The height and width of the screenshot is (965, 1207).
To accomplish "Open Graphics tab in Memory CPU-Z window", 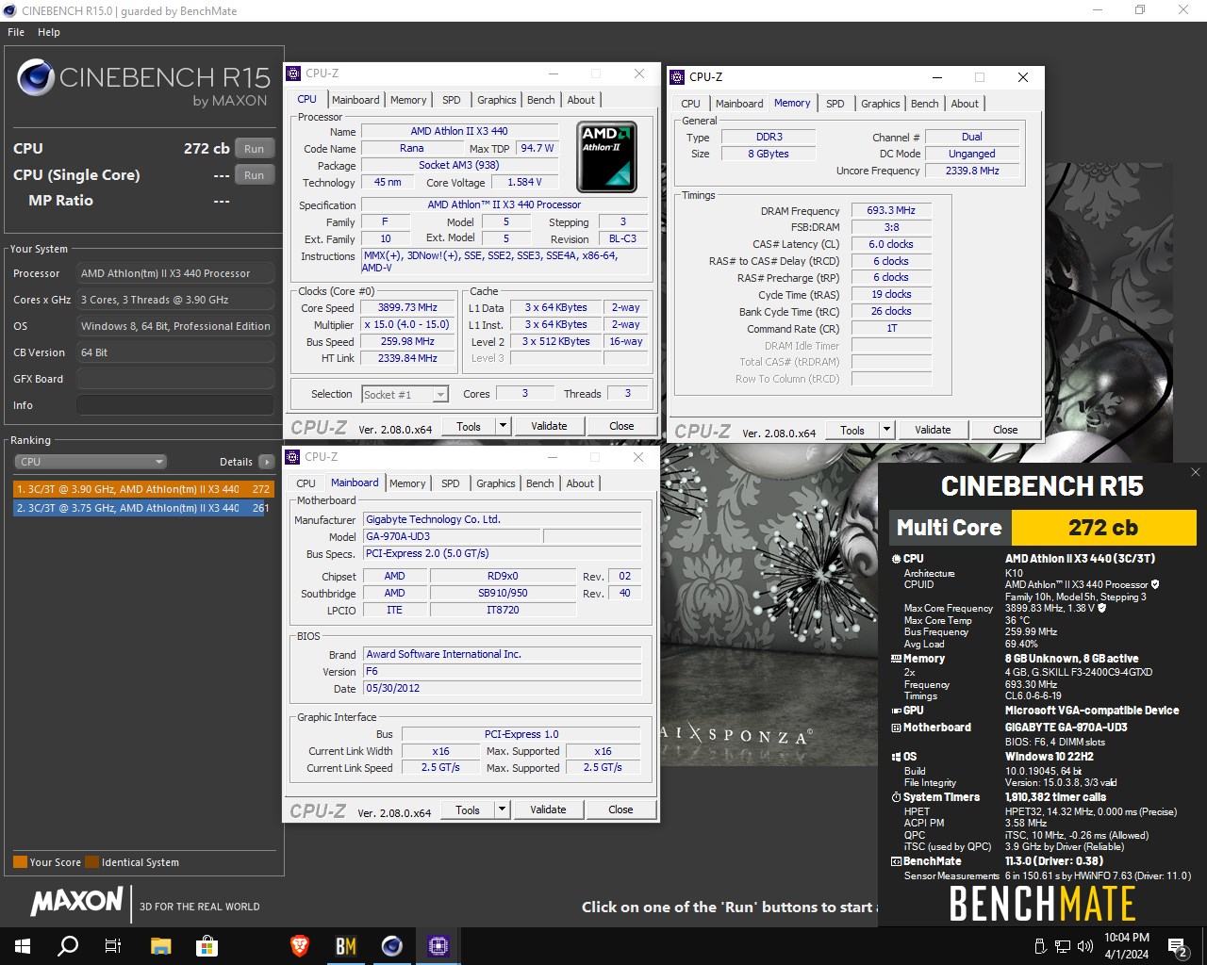I will click(881, 104).
